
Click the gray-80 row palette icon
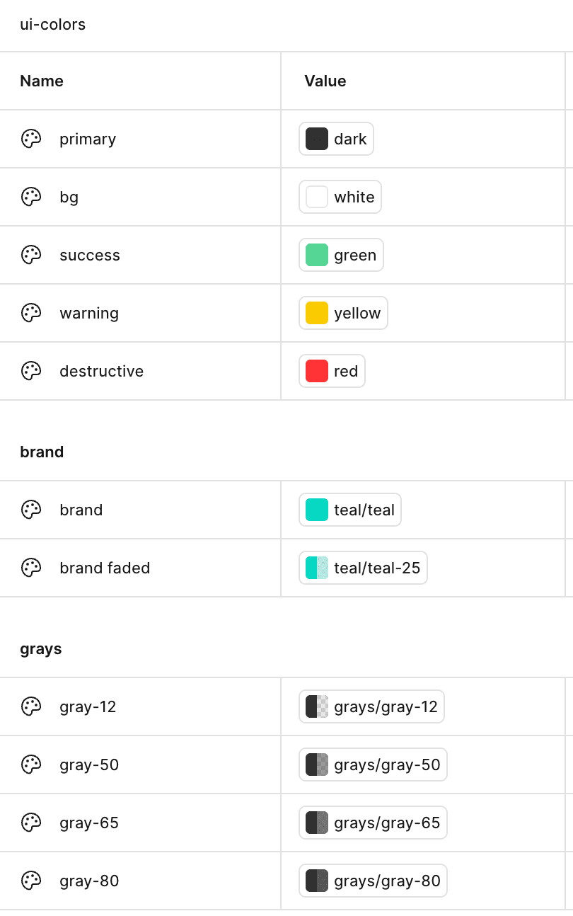pos(31,881)
